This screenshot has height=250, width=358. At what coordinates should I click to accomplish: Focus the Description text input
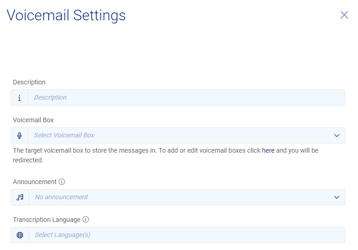[x=184, y=98]
